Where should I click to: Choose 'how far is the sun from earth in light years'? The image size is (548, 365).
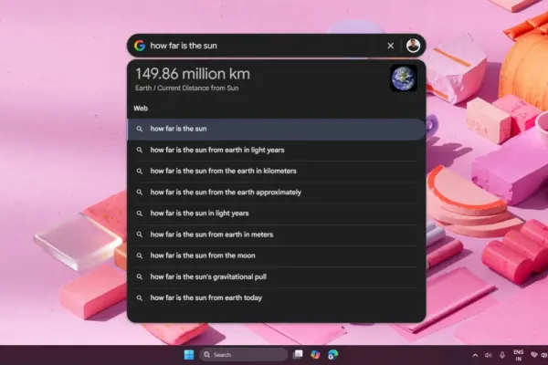coord(276,151)
